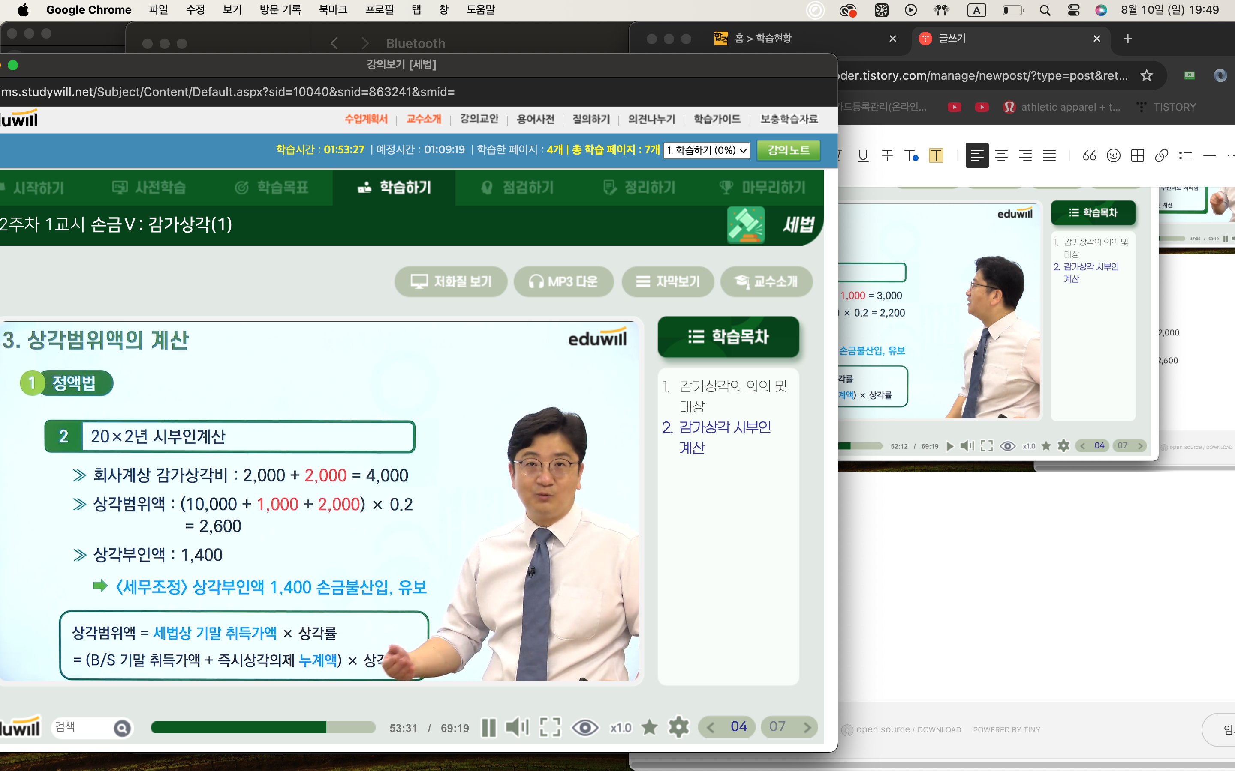
Task: Open 학습가이드 link
Action: click(x=717, y=119)
